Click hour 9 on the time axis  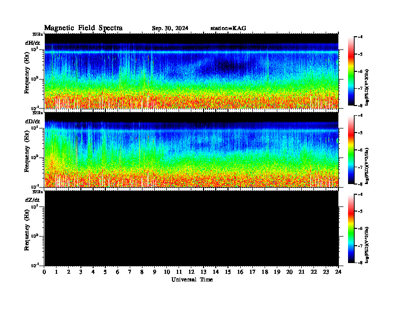(x=155, y=272)
